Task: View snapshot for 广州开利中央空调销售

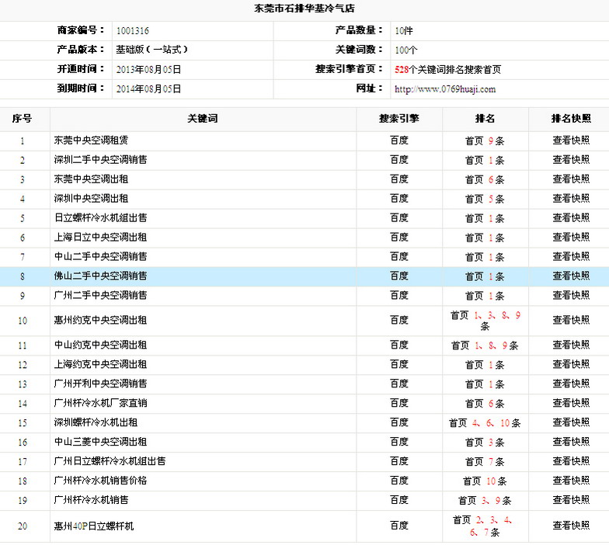Action: pyautogui.click(x=571, y=384)
